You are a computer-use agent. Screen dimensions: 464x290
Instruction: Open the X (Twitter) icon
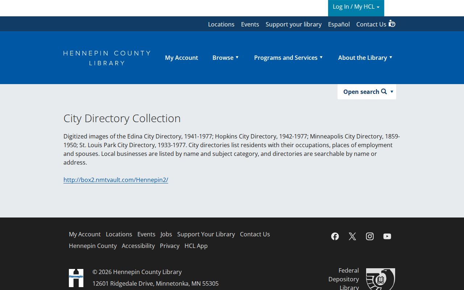pyautogui.click(x=352, y=236)
